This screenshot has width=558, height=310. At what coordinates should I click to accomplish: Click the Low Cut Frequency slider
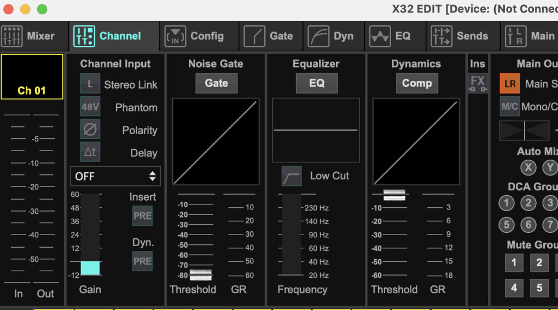pyautogui.click(x=292, y=235)
